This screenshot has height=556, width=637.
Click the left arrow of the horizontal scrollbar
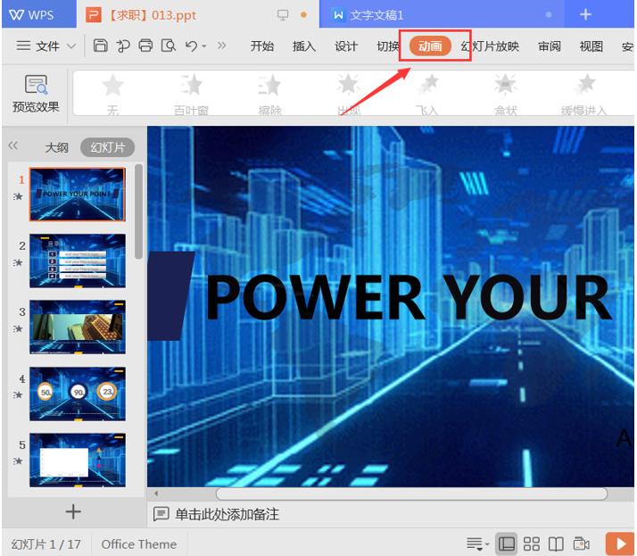click(x=155, y=494)
